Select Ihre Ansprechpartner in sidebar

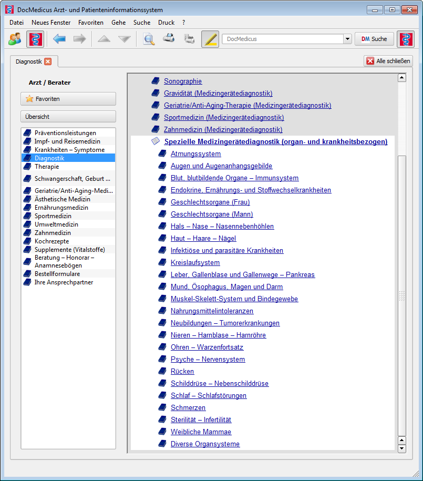68,282
